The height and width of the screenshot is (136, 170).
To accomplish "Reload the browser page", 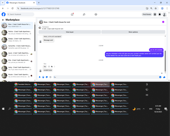I will pyautogui.click(x=13, y=8).
